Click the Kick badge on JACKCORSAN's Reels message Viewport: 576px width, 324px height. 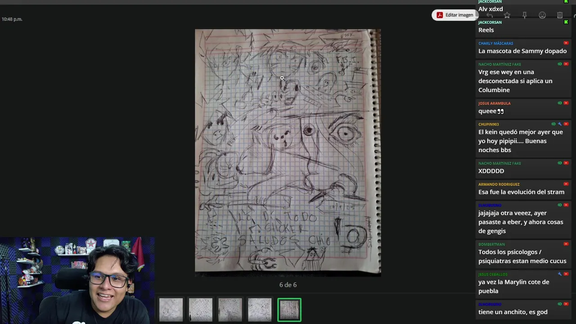(x=566, y=22)
